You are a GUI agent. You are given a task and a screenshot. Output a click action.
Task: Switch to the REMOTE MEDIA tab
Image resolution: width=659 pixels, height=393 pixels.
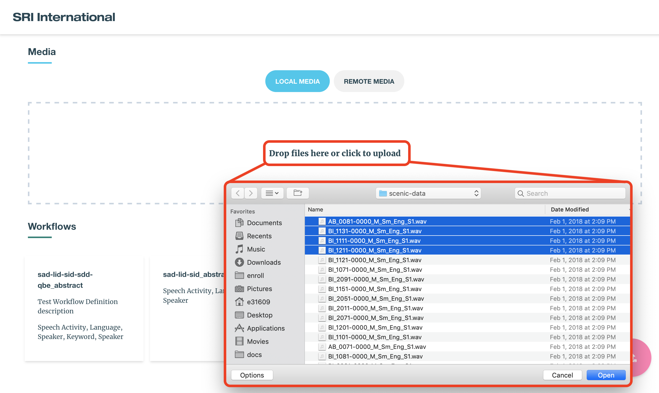tap(369, 81)
